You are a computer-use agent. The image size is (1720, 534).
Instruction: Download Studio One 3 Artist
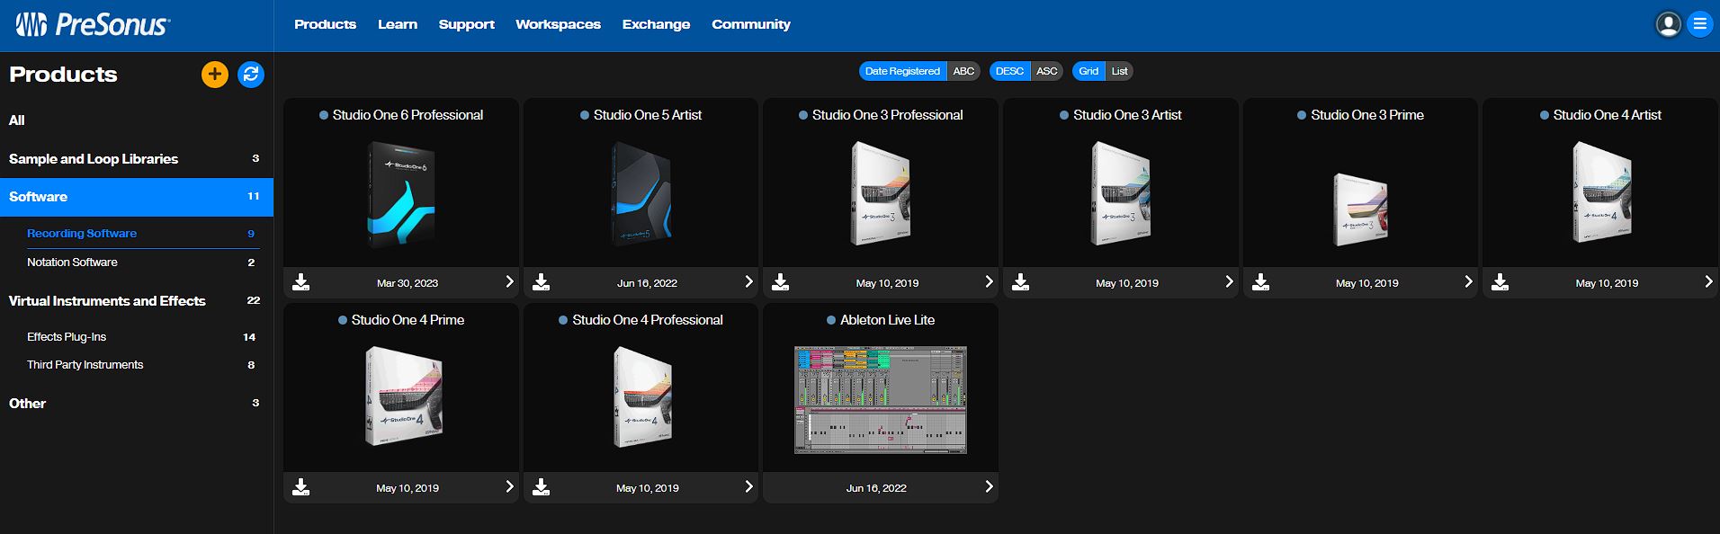(x=1020, y=282)
